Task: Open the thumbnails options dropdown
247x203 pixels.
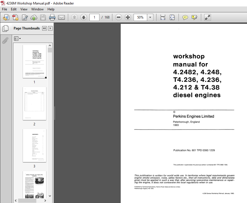Action: point(17,39)
